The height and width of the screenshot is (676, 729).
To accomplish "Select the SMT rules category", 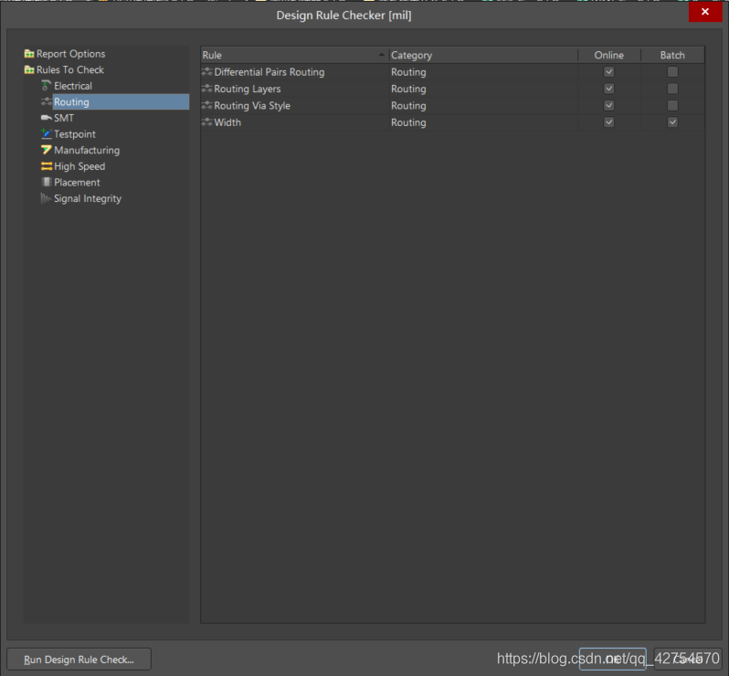I will pyautogui.click(x=64, y=118).
